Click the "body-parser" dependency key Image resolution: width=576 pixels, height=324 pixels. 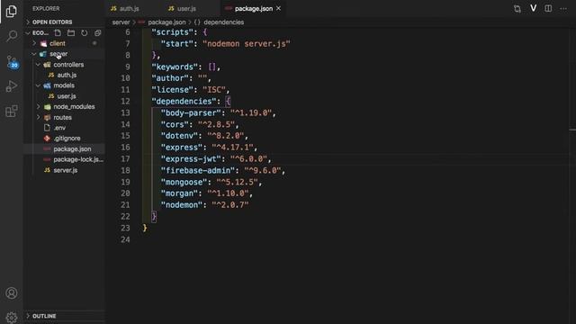(x=191, y=112)
